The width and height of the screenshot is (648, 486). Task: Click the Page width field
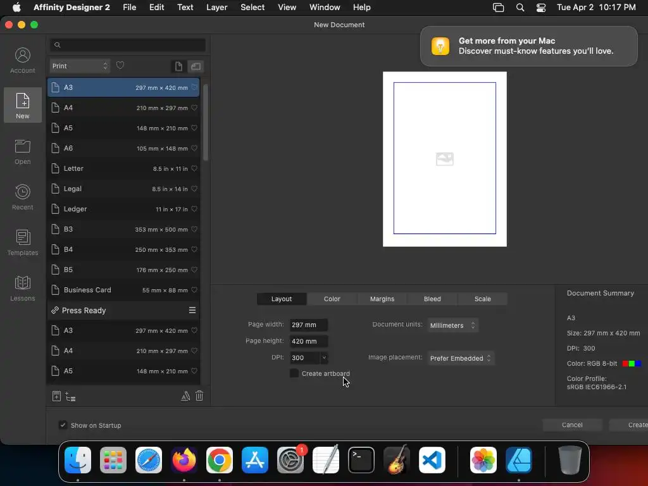coord(309,325)
